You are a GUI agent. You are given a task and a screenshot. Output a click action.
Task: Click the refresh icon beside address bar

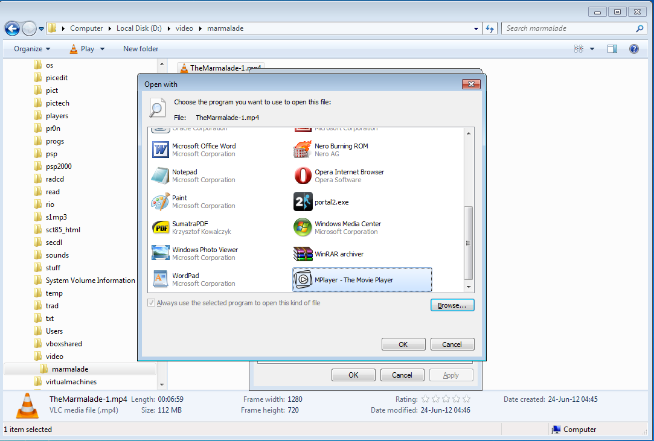490,28
